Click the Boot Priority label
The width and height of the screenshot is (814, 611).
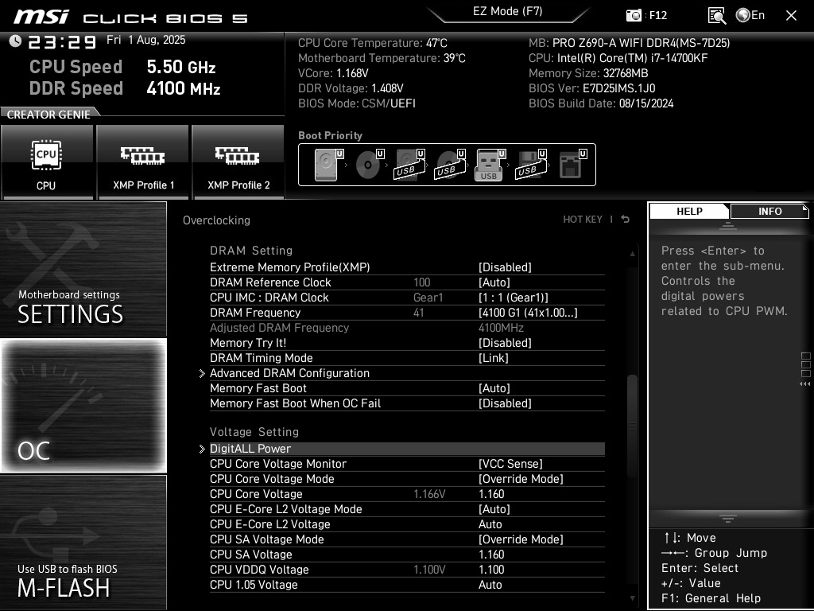point(330,135)
